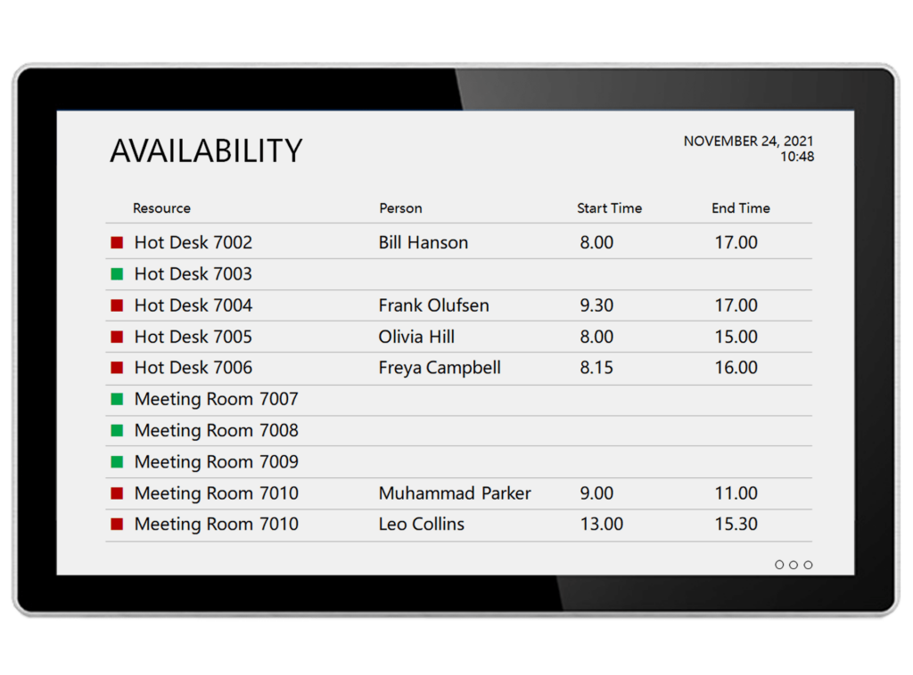The height and width of the screenshot is (675, 913).
Task: Select the Muhammad Parker booking name
Action: click(455, 493)
